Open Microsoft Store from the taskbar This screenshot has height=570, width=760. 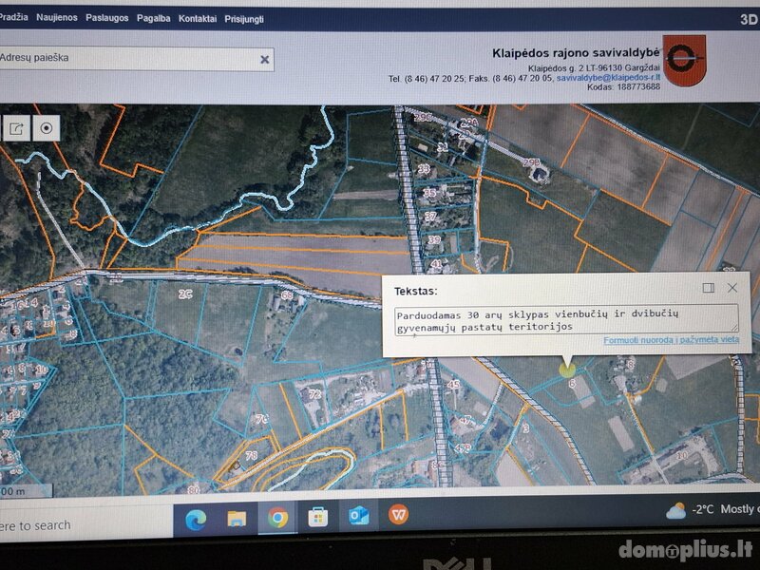(318, 518)
